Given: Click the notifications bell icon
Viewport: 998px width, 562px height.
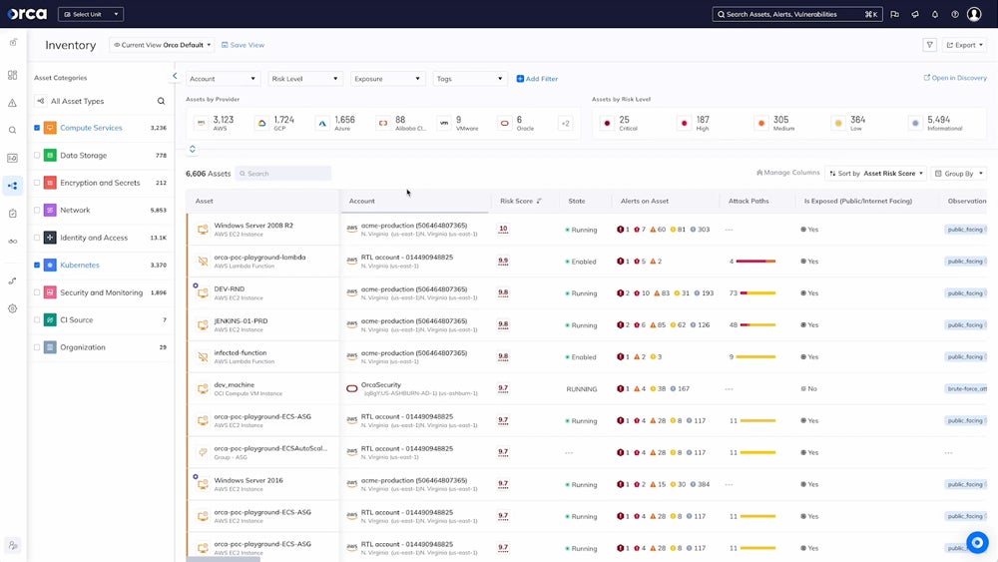Looking at the screenshot, I should tap(934, 15).
